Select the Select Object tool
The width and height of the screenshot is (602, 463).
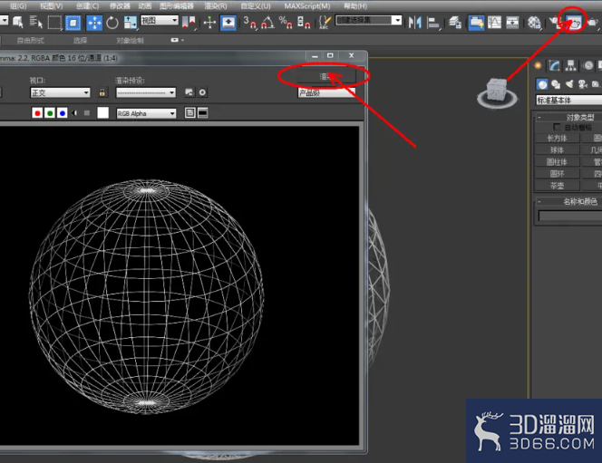(17, 22)
